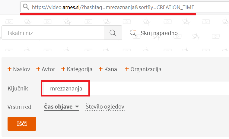Sort results by Čas objave

coord(58,106)
